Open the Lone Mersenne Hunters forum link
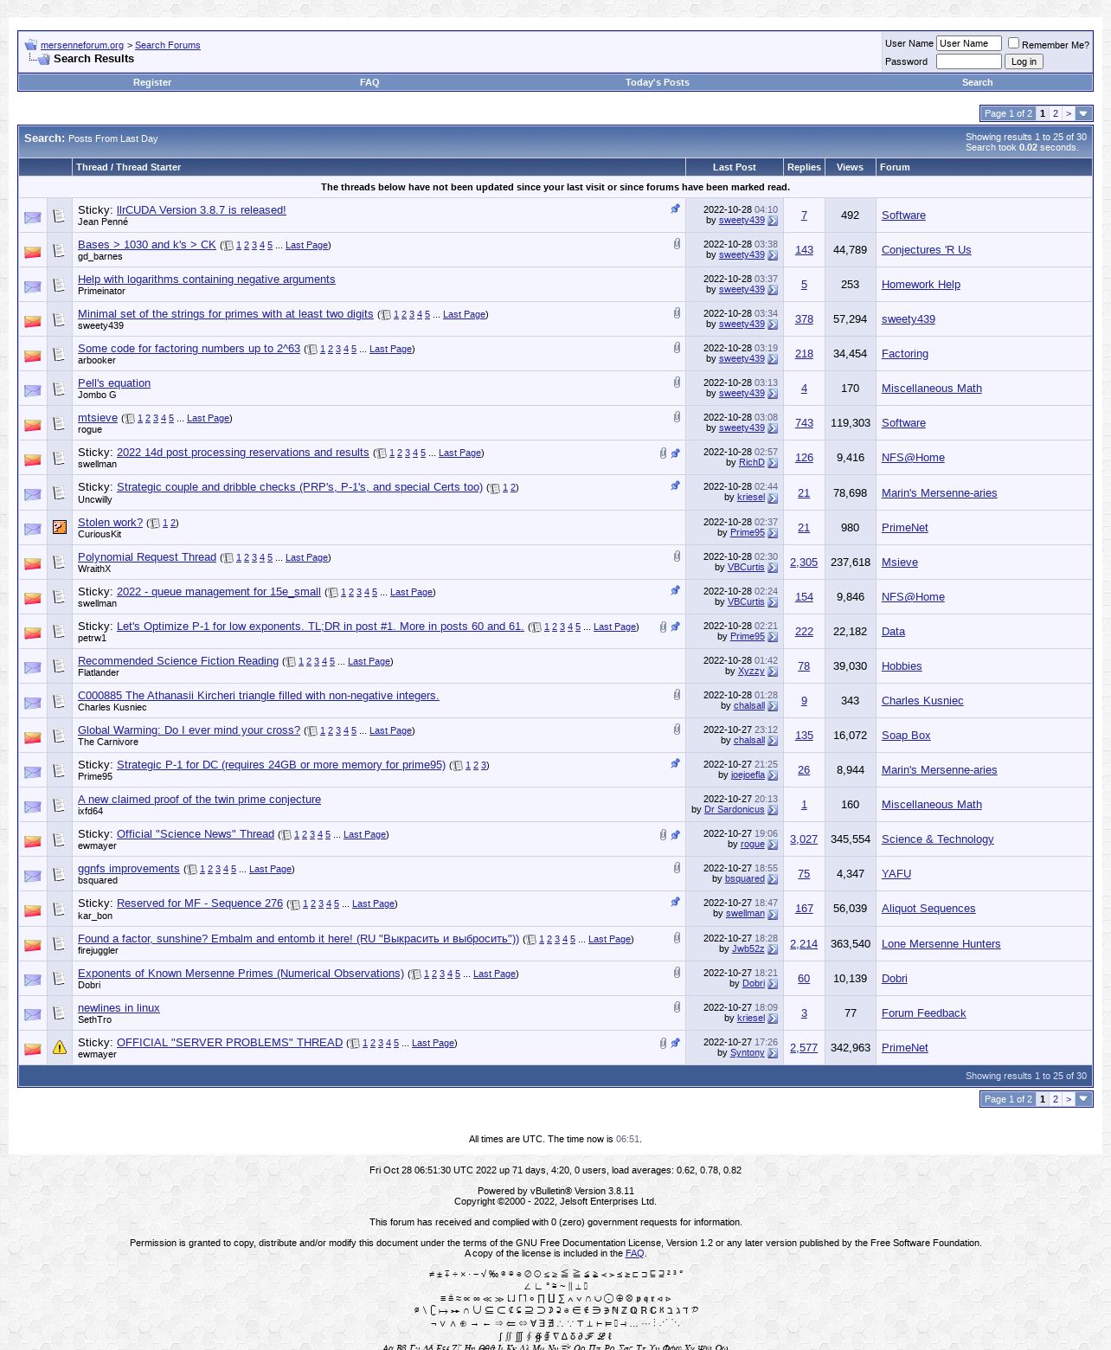The image size is (1111, 1350). point(941,944)
